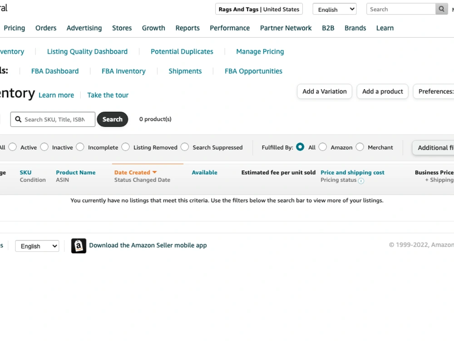Open the top English language dropdown
The height and width of the screenshot is (341, 454).
(x=335, y=9)
